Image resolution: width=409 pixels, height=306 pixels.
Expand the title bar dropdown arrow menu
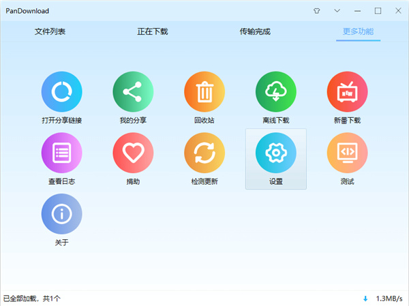pos(337,11)
